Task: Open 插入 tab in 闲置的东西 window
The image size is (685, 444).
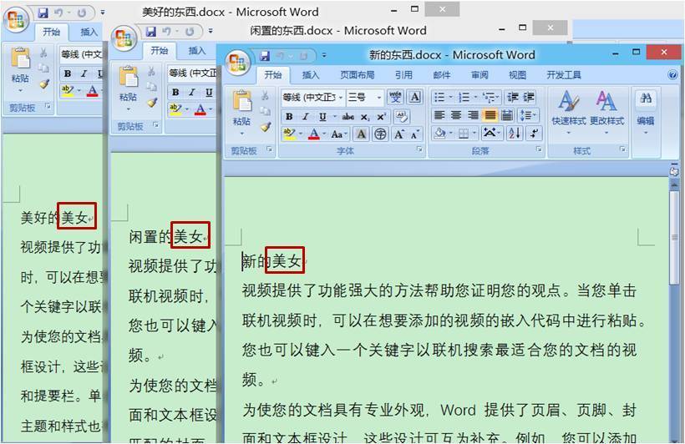Action: [197, 51]
